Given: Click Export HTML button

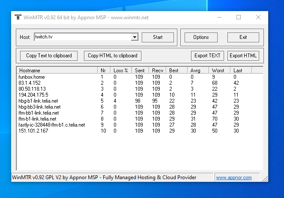Looking at the screenshot, I should click(x=243, y=56).
